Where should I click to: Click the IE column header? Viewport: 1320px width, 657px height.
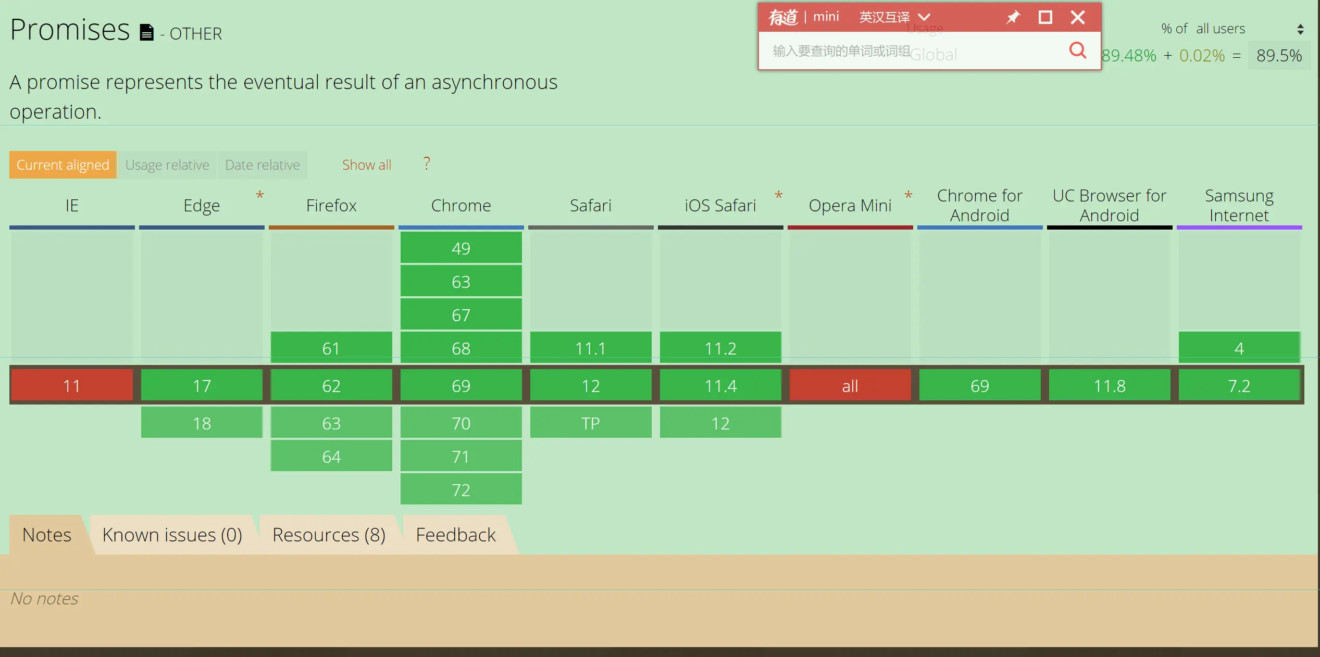[x=72, y=206]
